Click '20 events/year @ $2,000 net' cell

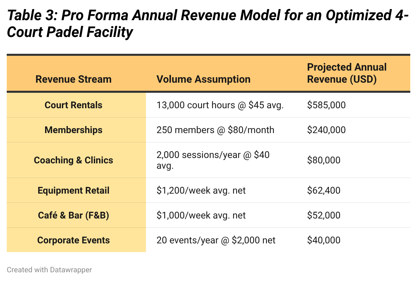(x=216, y=240)
